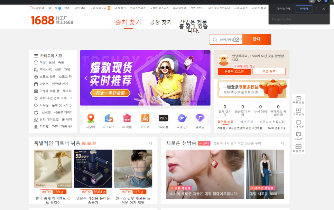334x210 pixels.
Task: Close the Google Translate popup
Action: [324, 9]
